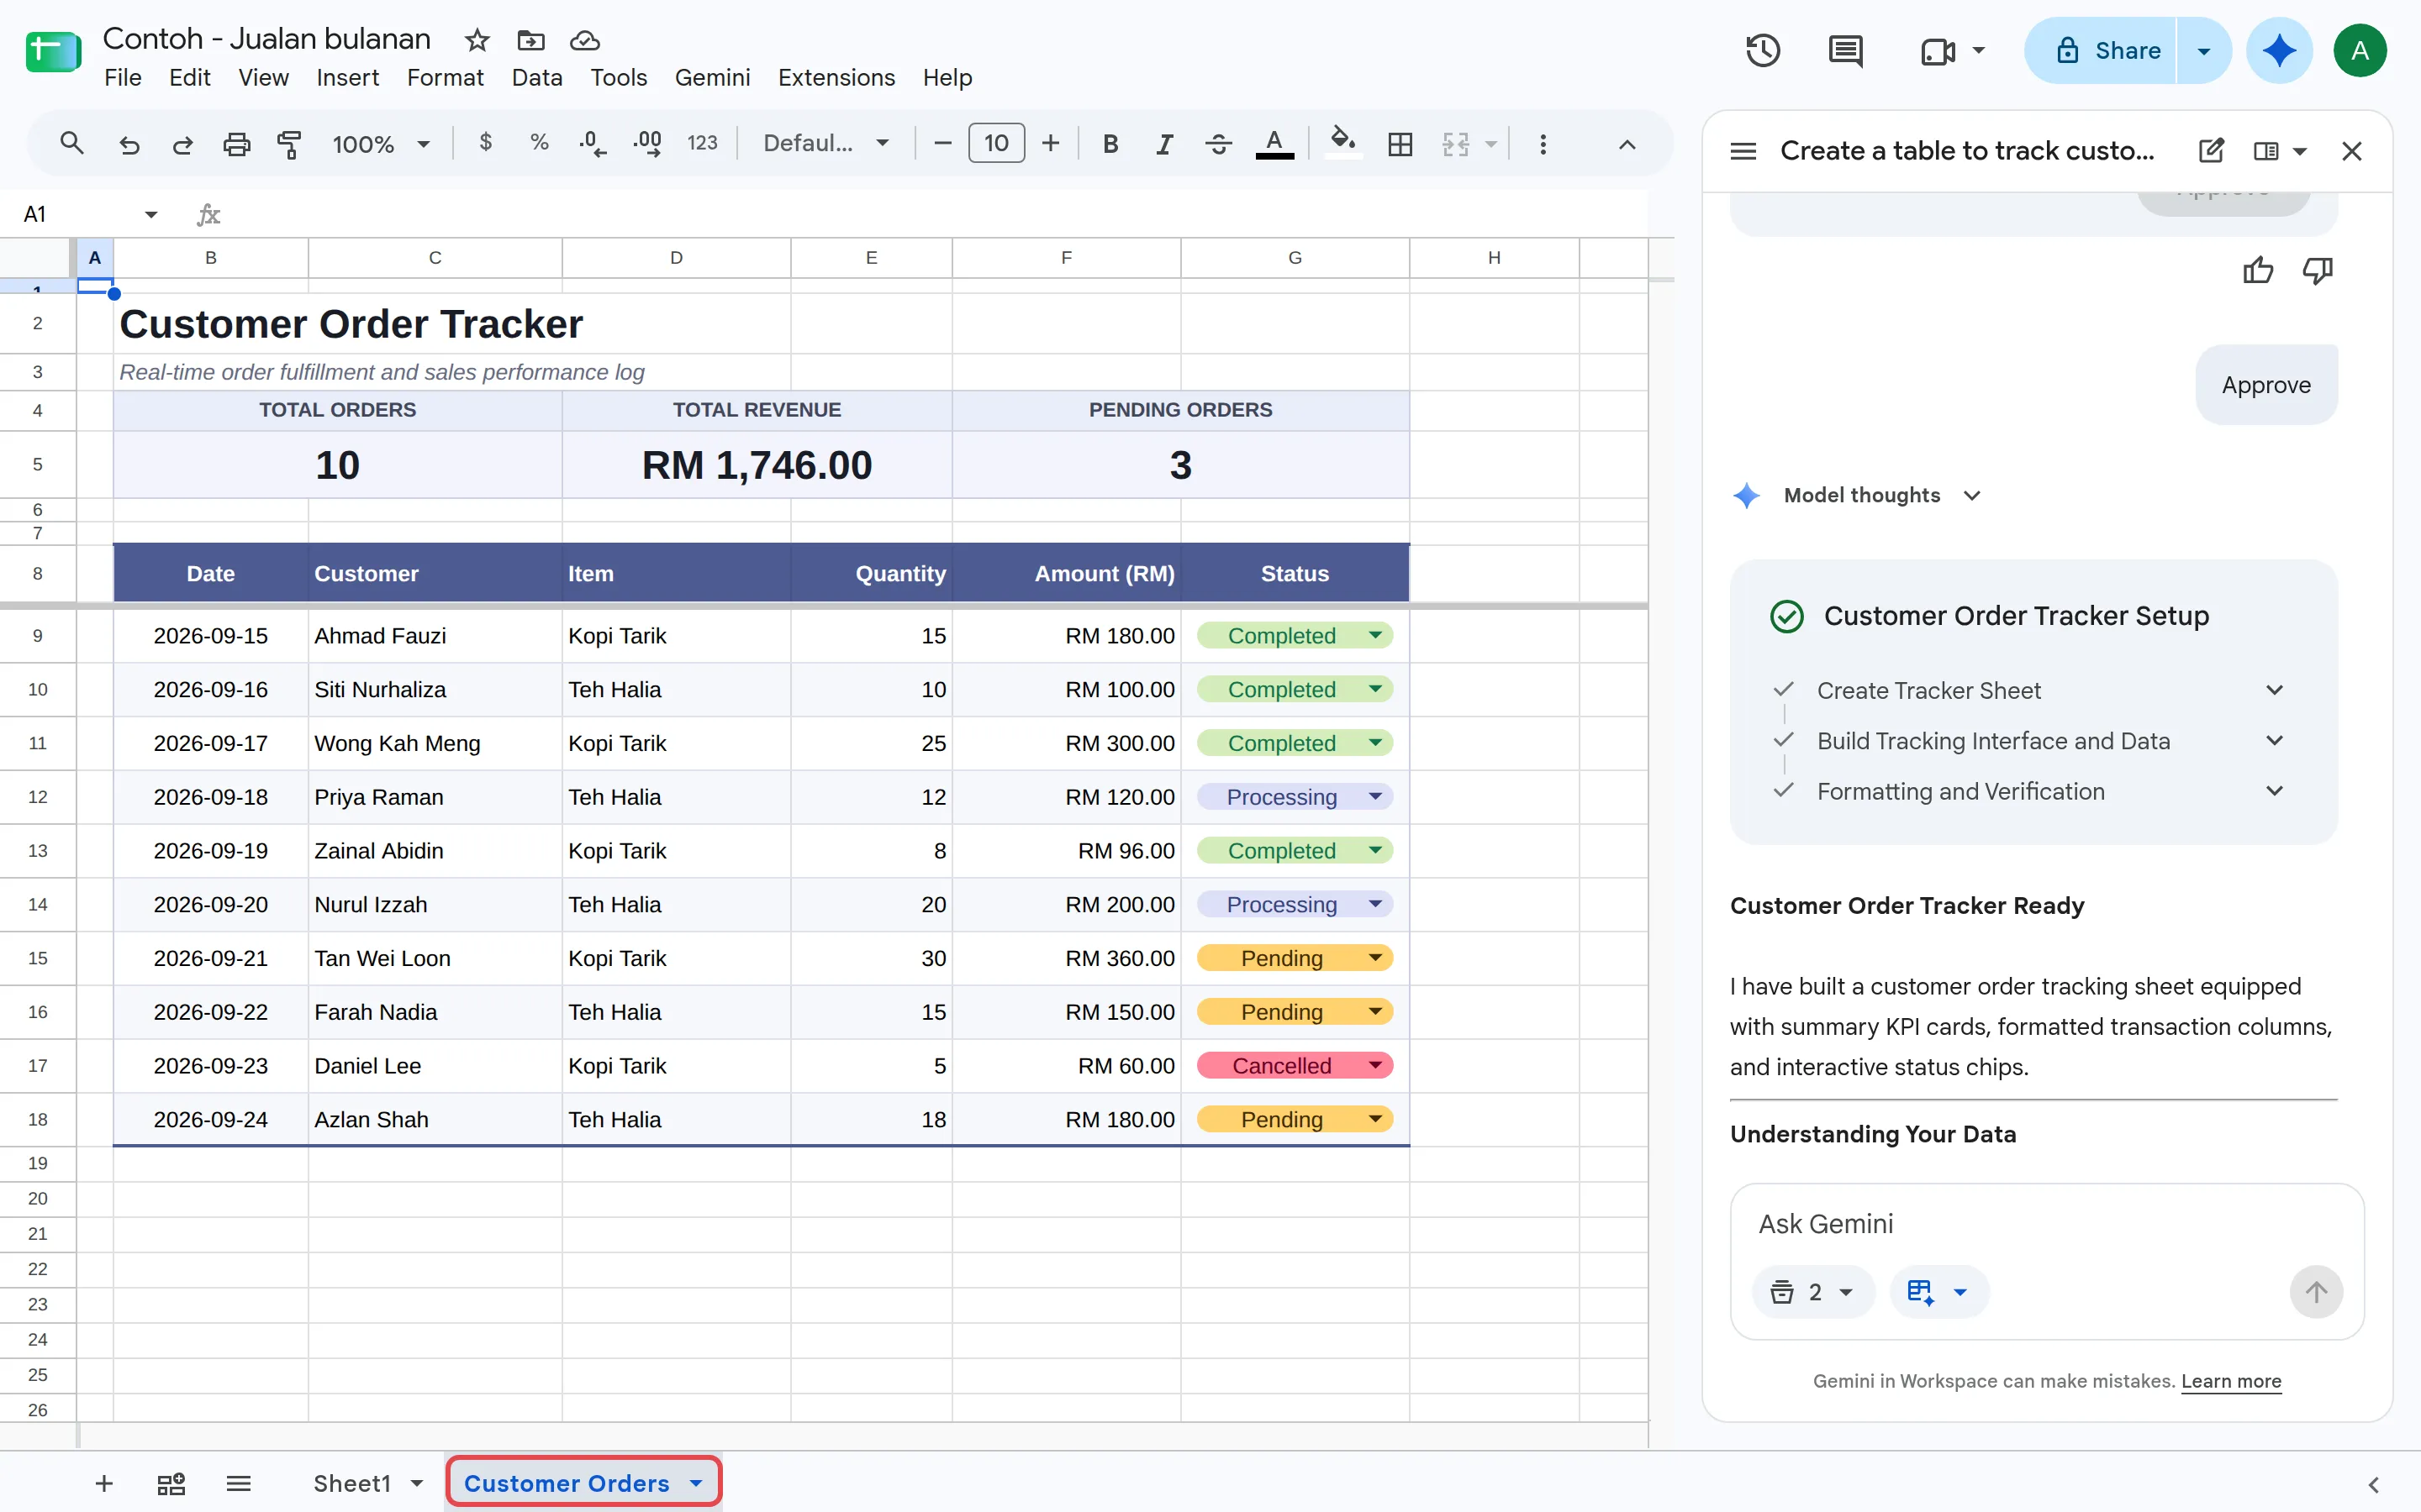The height and width of the screenshot is (1512, 2421).
Task: Print the spreadsheet
Action: pyautogui.click(x=236, y=144)
